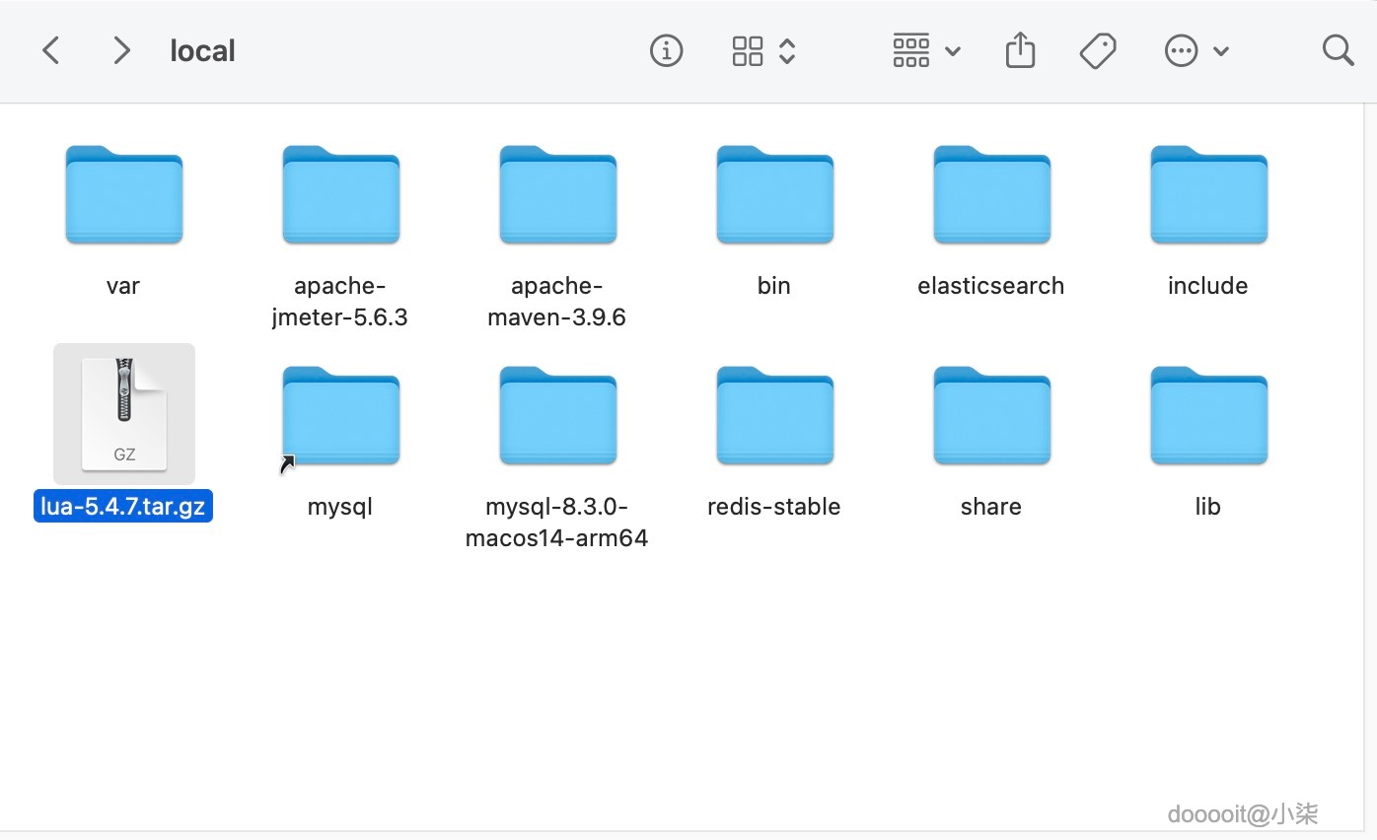Image resolution: width=1377 pixels, height=840 pixels.
Task: Click the "local" window title
Action: [x=203, y=50]
